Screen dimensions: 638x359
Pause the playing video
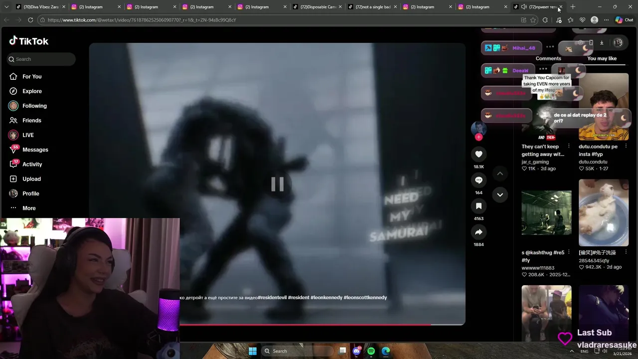[x=277, y=184]
